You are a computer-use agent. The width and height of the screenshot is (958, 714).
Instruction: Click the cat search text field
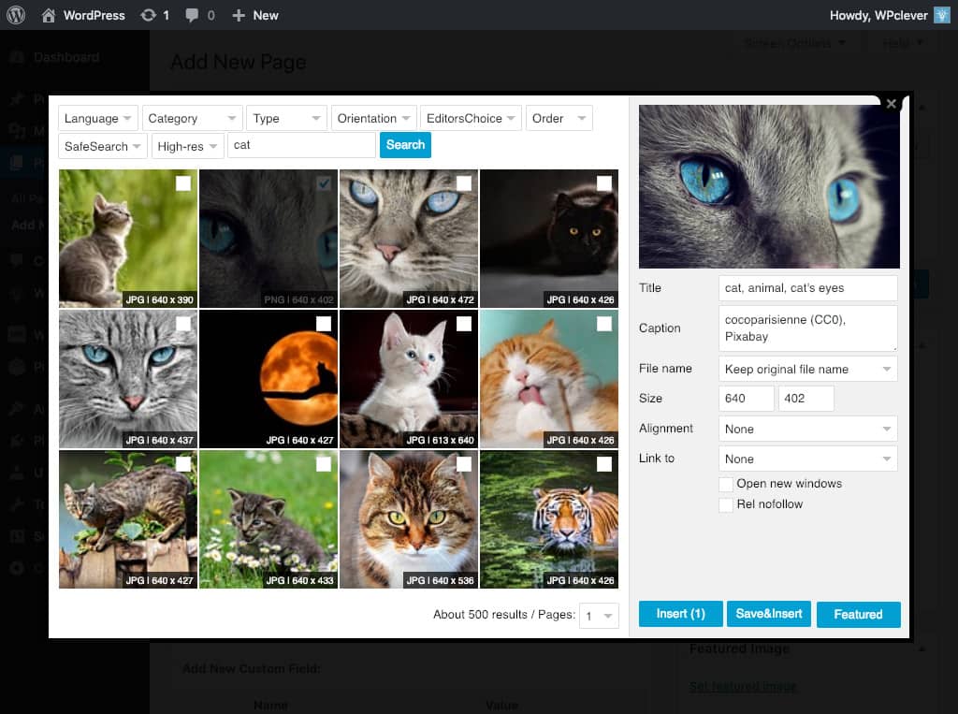click(301, 145)
